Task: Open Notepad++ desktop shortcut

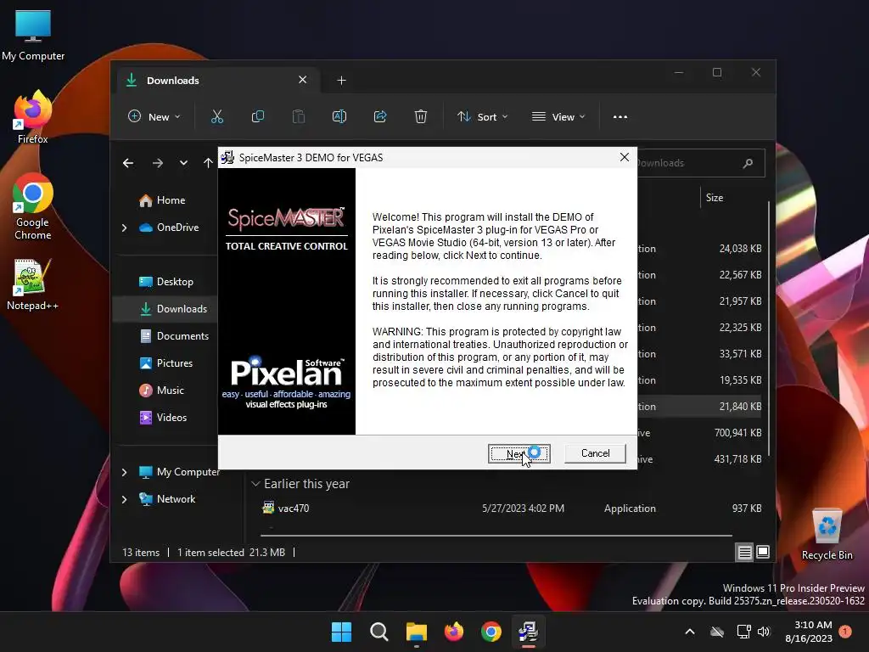Action: [x=33, y=285]
